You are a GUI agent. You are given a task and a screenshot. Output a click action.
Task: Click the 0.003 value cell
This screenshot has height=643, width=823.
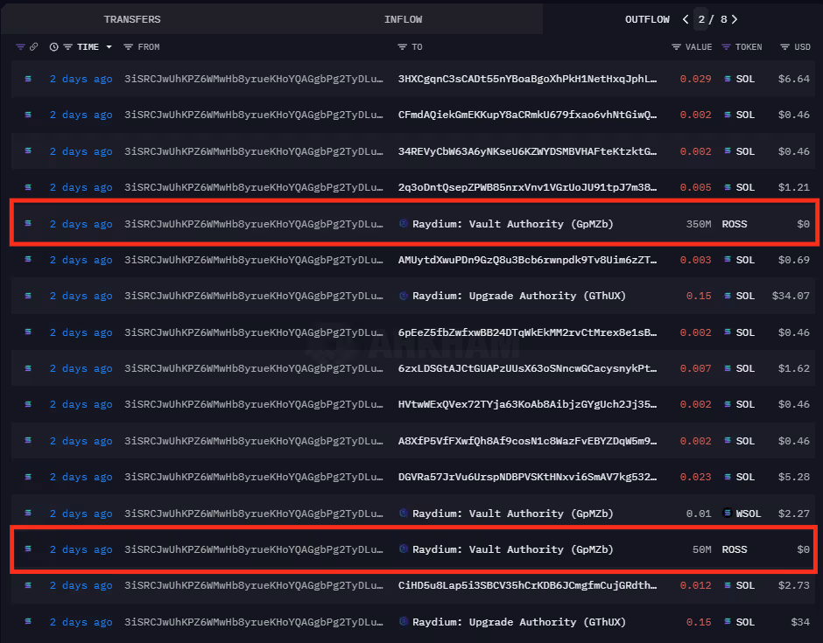point(695,260)
